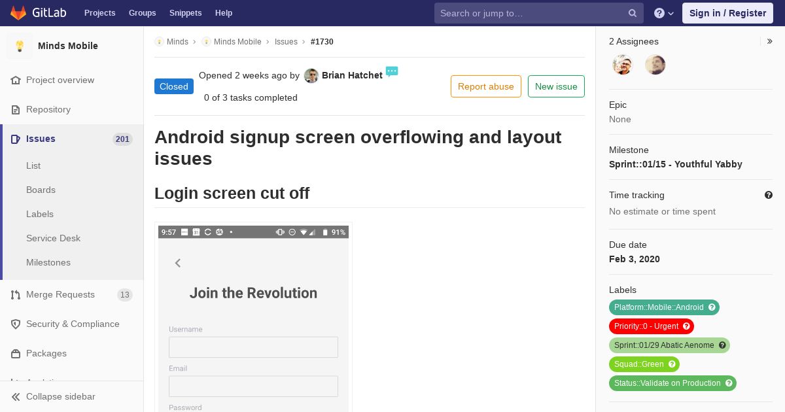Open the Android login screenshot image

pyautogui.click(x=253, y=318)
